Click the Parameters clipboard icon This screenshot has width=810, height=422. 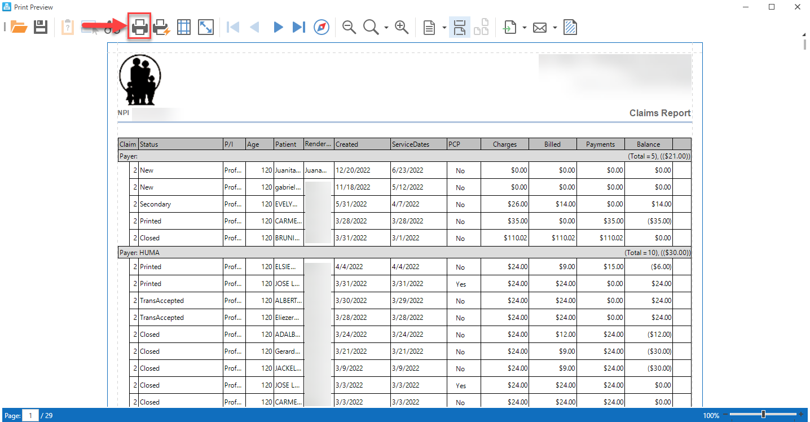coord(67,27)
